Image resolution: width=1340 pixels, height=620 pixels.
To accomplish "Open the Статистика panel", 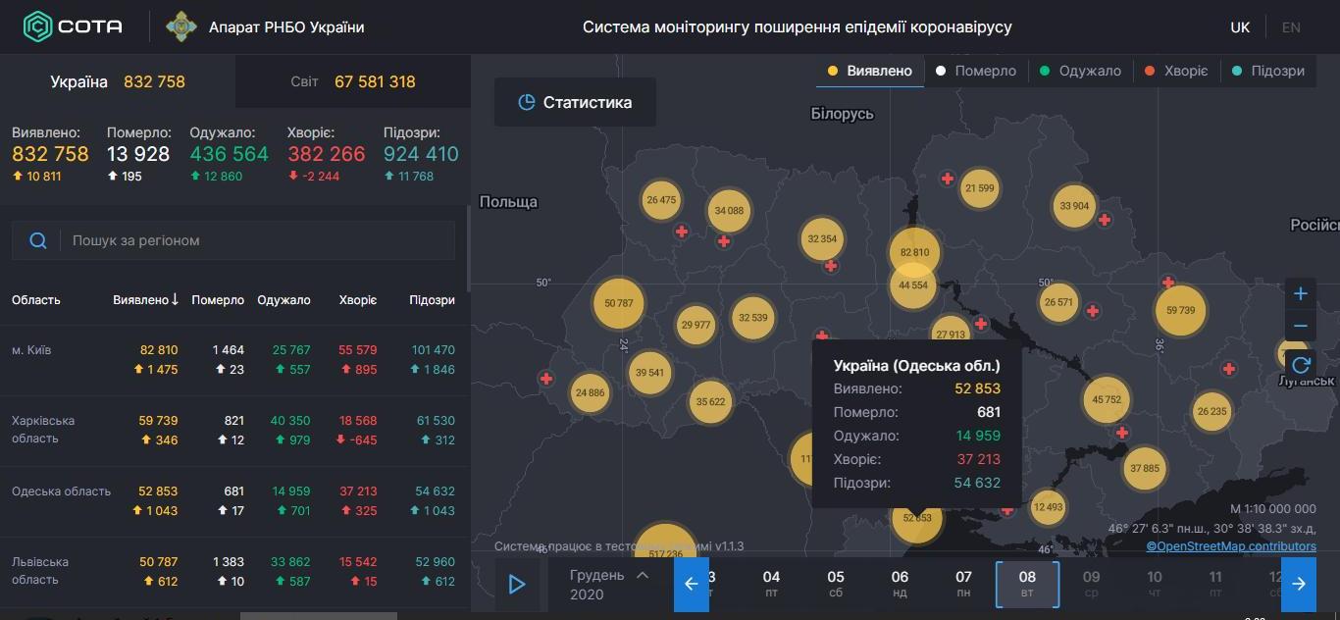I will coord(575,102).
